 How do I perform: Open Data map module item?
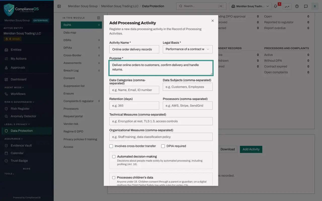(x=81, y=33)
